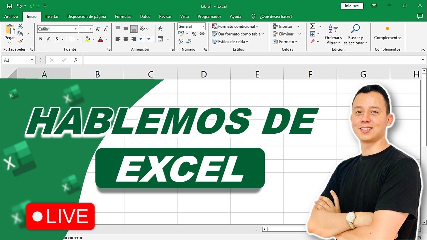Align text left

[x=118, y=39]
